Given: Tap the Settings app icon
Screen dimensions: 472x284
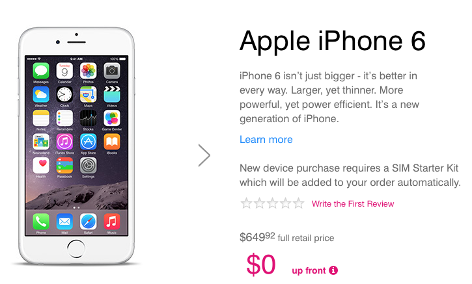Looking at the screenshot, I should coord(88,165).
